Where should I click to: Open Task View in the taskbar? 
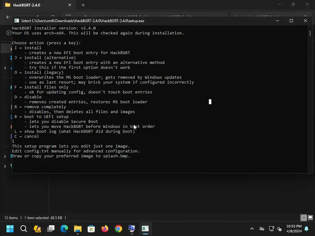[51, 229]
